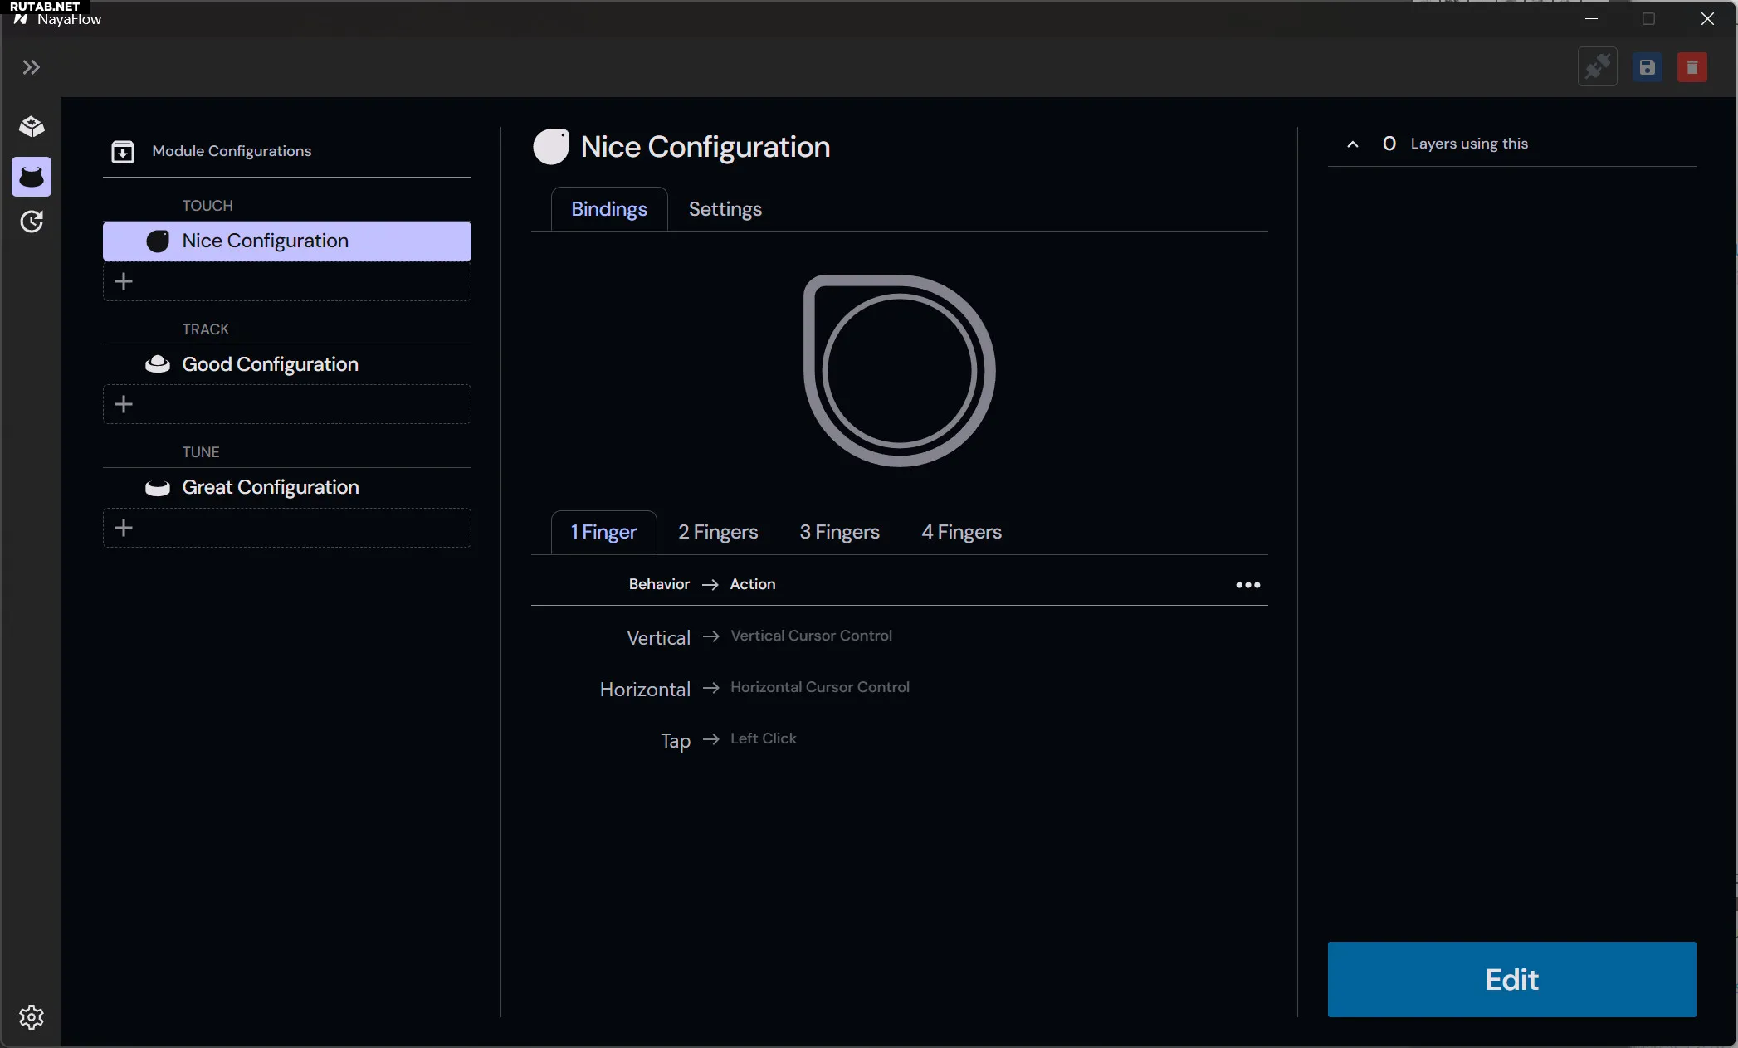Collapse the Layers using this section
This screenshot has height=1048, width=1738.
1352,144
